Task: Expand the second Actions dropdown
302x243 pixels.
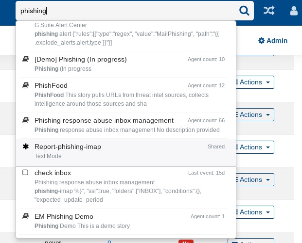Action: click(253, 115)
